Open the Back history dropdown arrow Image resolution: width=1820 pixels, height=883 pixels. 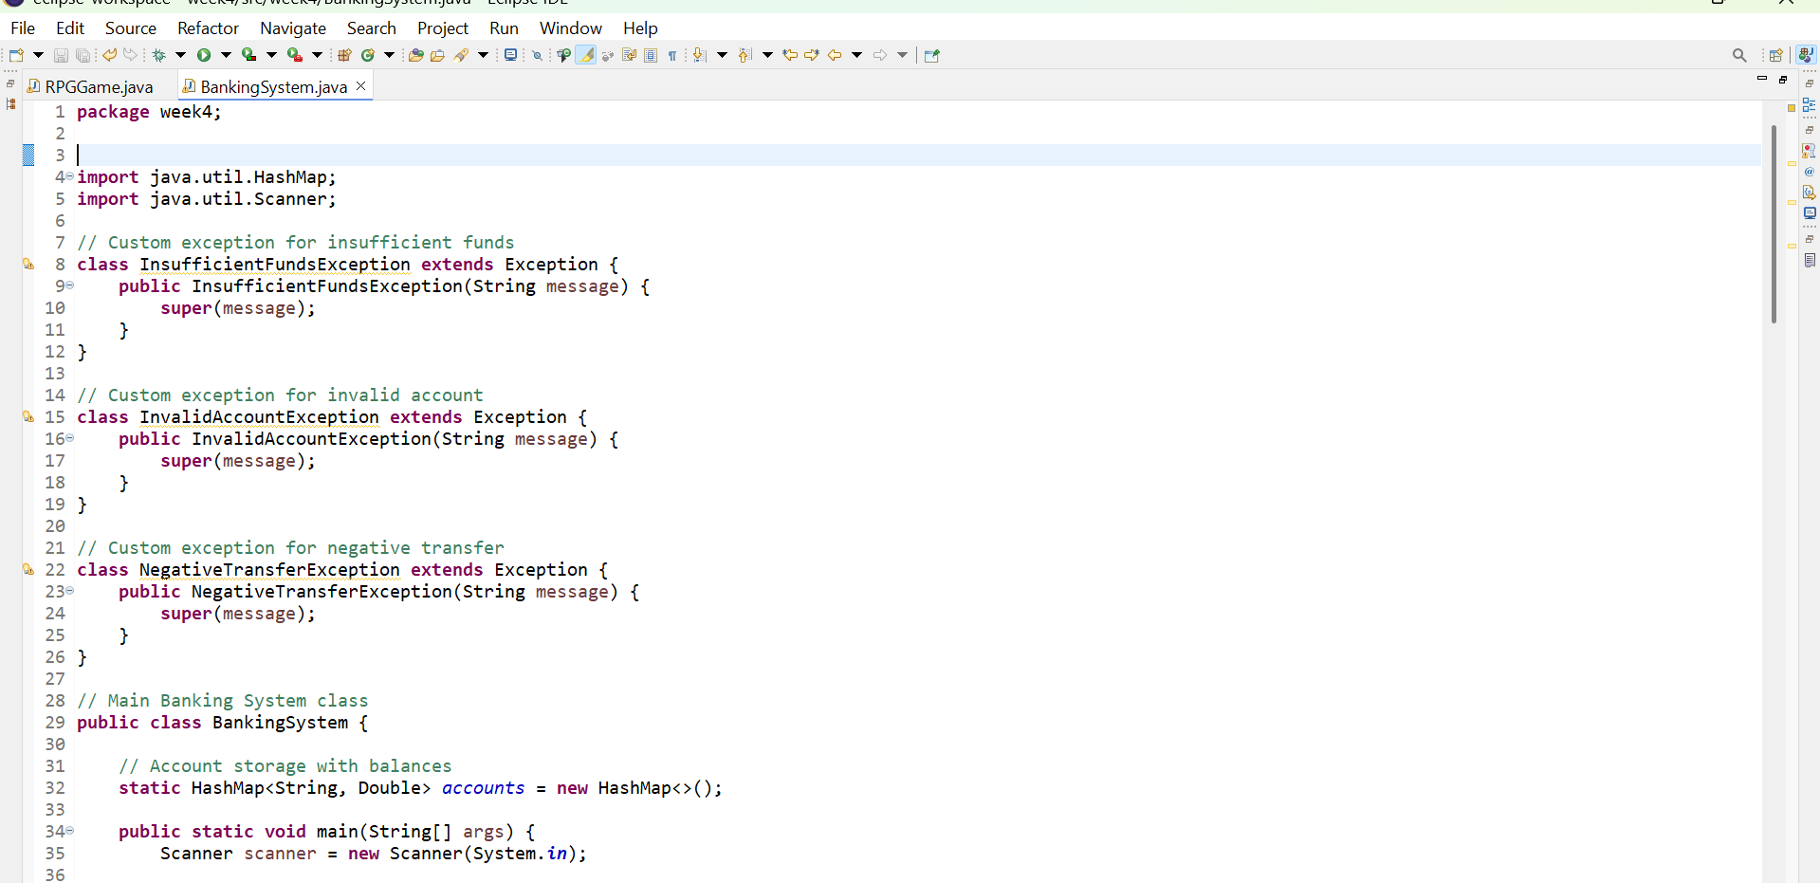(x=856, y=56)
